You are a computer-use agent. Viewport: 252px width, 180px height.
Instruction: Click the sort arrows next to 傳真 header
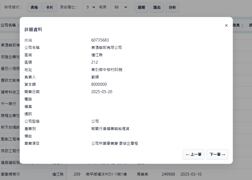pos(242,25)
